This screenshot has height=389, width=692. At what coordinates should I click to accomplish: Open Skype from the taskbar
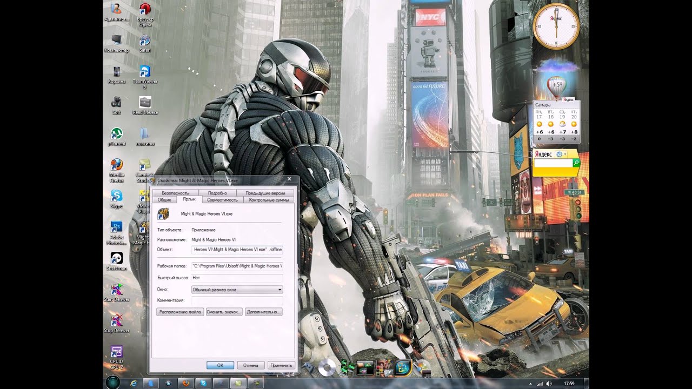203,383
